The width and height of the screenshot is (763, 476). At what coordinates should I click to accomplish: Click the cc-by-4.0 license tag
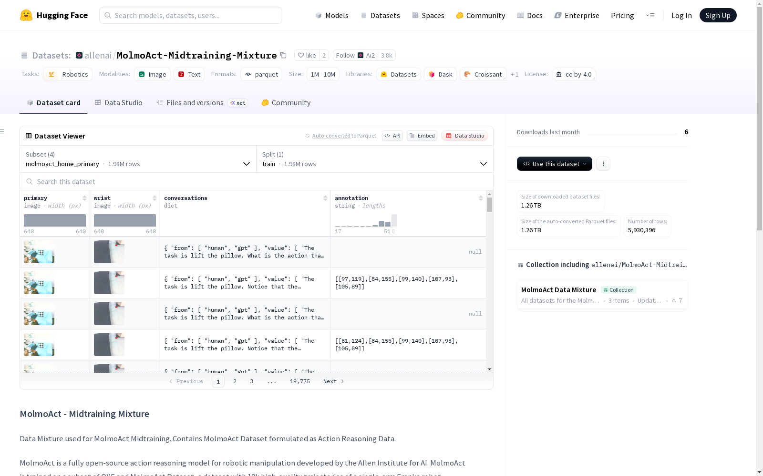click(x=574, y=74)
